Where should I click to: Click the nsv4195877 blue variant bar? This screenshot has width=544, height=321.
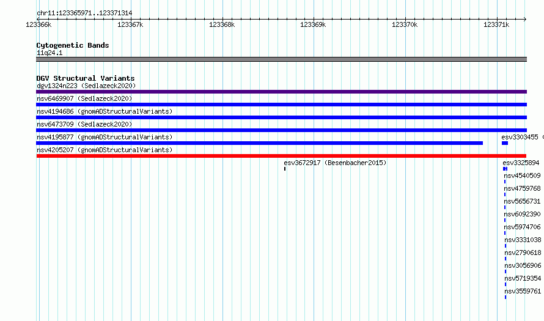260,143
